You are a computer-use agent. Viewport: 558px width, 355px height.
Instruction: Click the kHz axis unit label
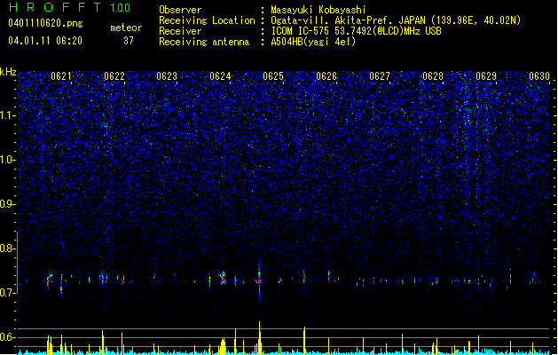[x=8, y=72]
